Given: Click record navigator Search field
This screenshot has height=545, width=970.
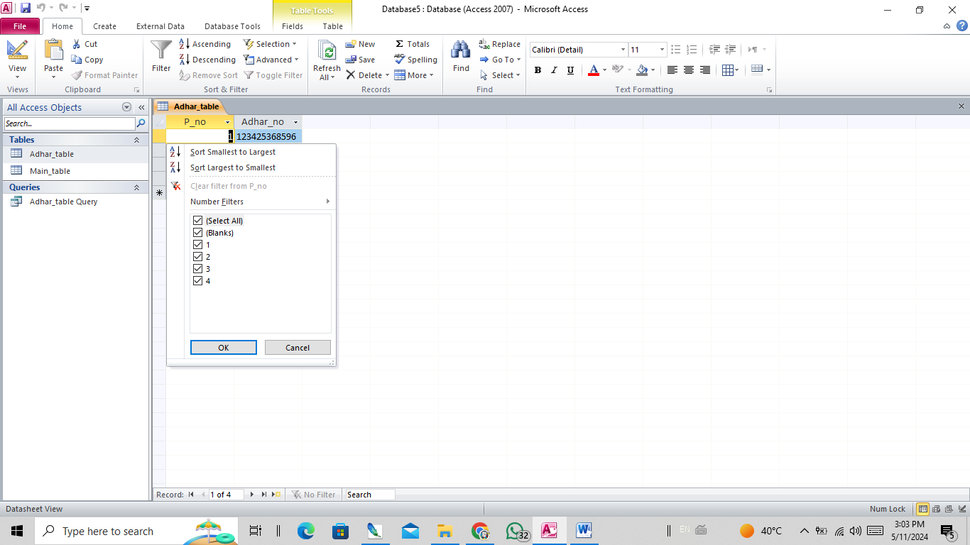Looking at the screenshot, I should (x=369, y=495).
